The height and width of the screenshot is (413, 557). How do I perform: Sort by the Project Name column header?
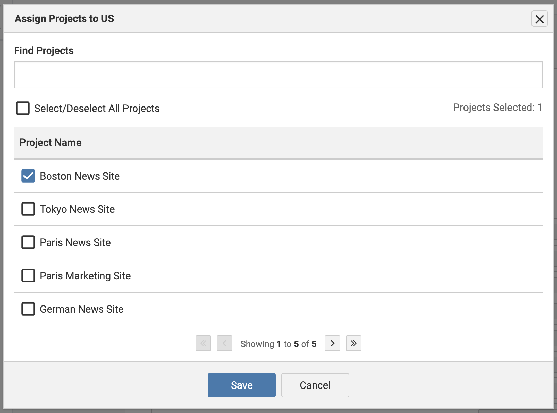tap(50, 142)
